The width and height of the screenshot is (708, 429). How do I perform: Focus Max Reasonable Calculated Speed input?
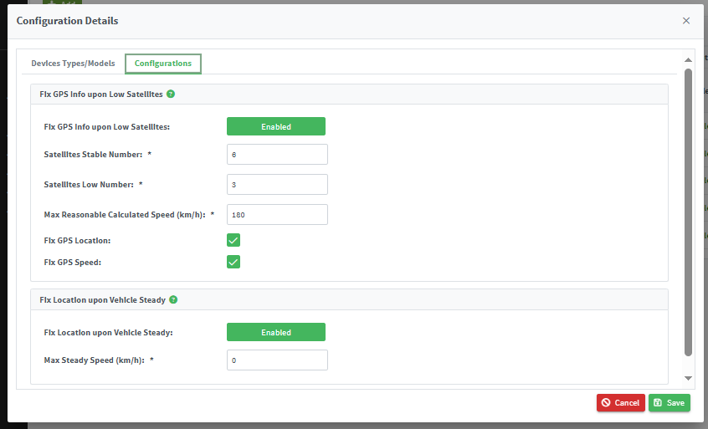click(x=277, y=215)
